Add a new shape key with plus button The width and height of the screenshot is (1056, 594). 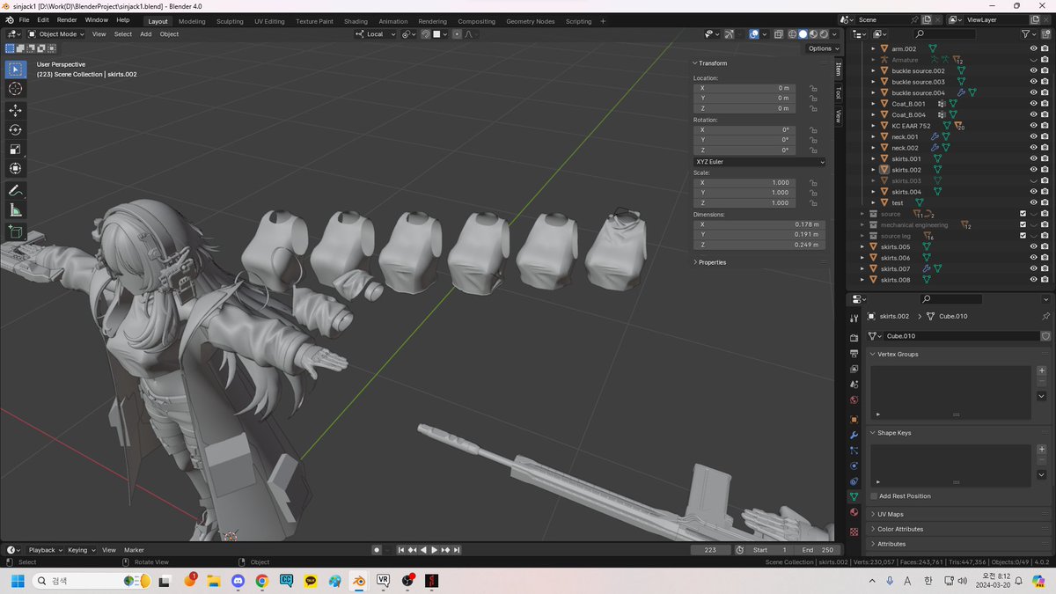click(x=1042, y=450)
